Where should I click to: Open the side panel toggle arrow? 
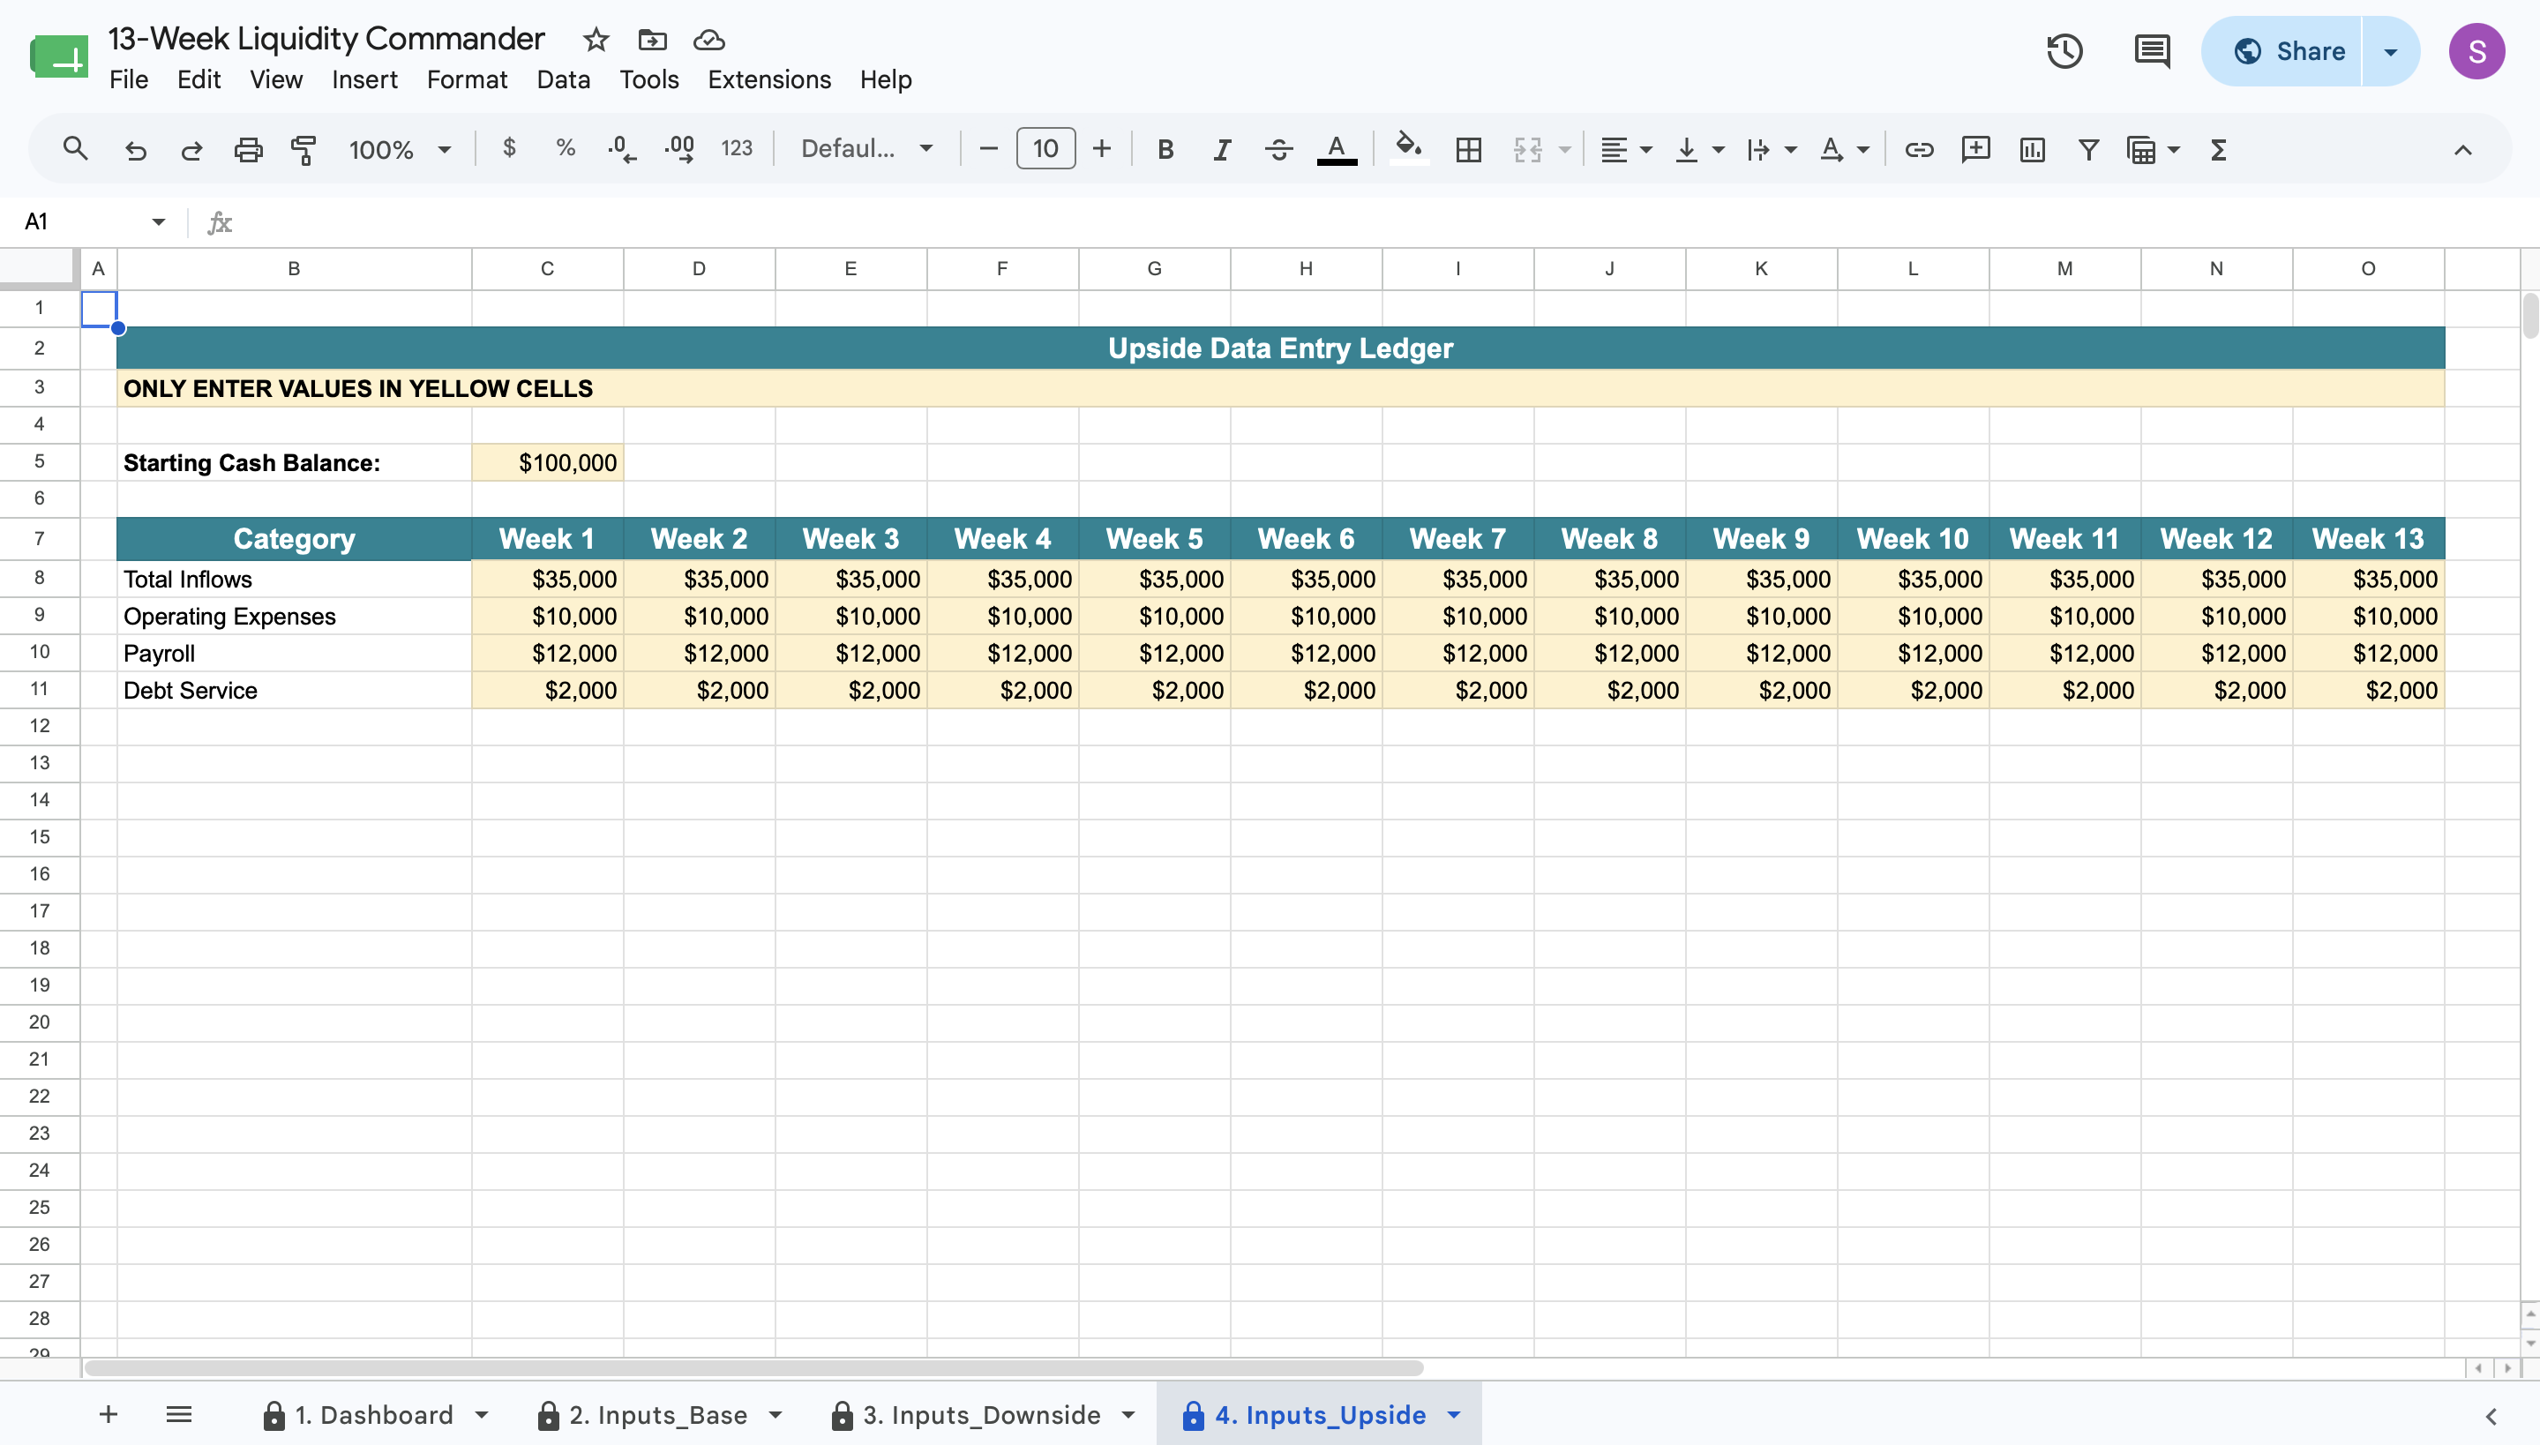[2491, 1415]
